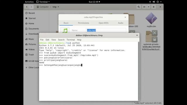The height and width of the screenshot is (105, 187).
Task: Open the View menu in terminal
Action: 53,40
